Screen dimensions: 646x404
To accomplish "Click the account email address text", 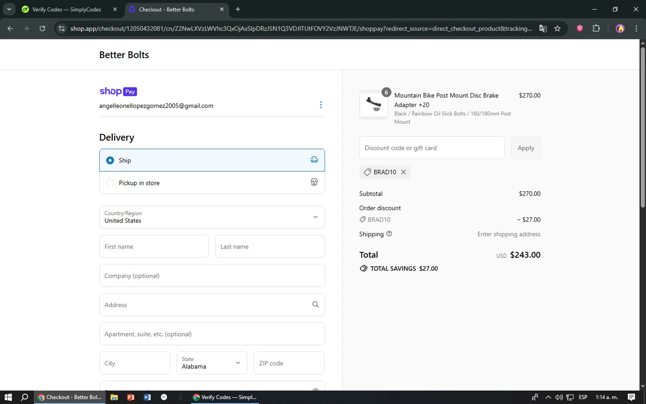I will [x=156, y=106].
